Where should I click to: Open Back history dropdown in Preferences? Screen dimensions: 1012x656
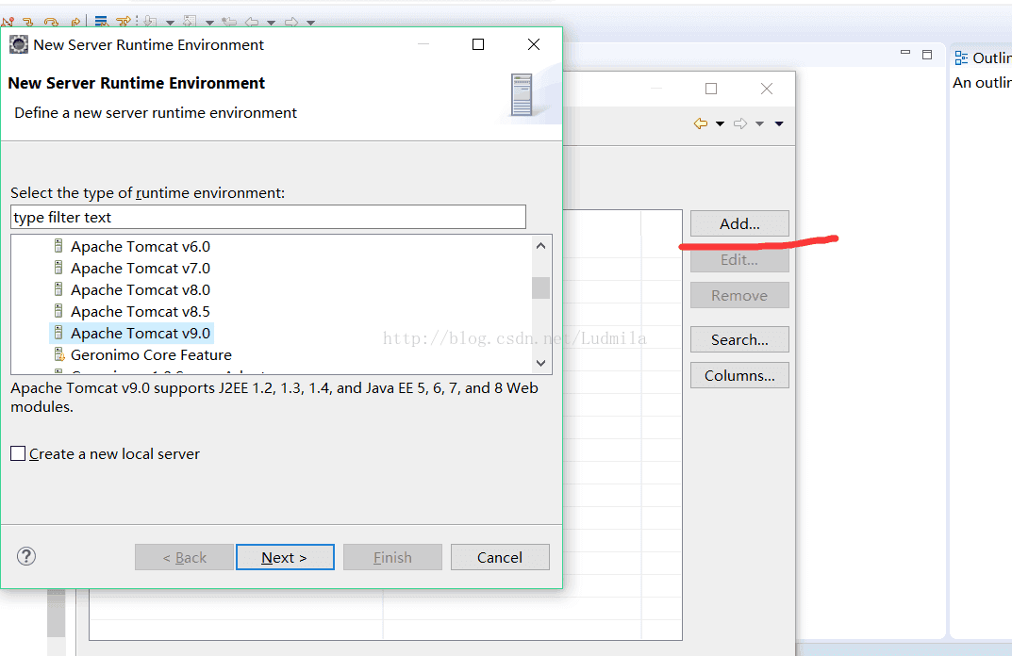(x=720, y=123)
